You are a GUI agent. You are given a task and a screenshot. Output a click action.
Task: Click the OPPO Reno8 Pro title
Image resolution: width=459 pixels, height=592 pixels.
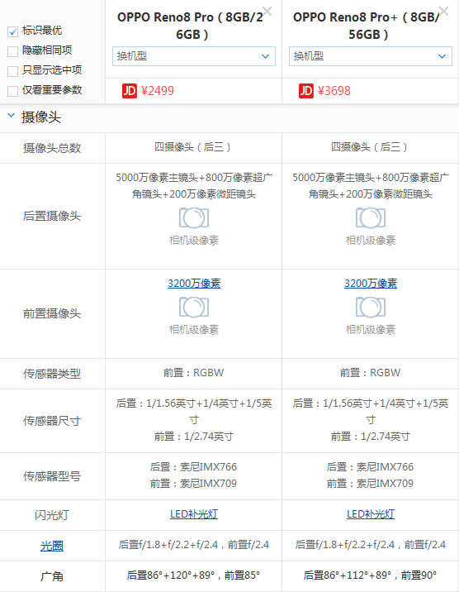191,26
